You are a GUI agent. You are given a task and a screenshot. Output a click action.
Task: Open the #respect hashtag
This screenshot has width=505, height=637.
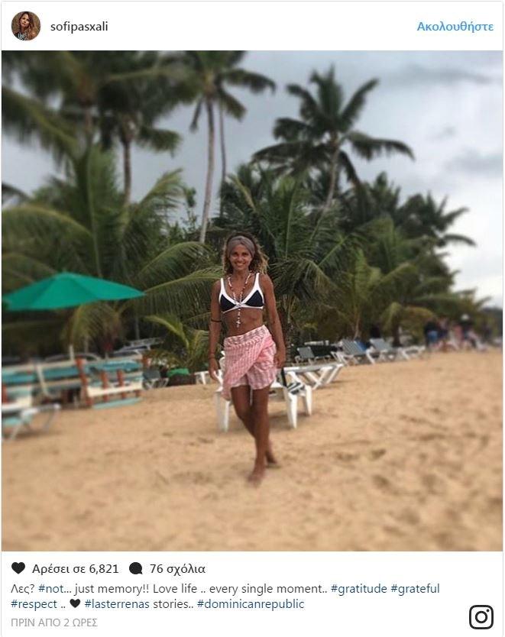34,604
